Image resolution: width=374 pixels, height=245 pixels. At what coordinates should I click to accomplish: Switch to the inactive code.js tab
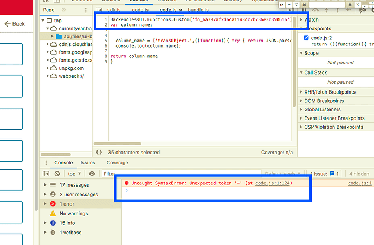(140, 10)
